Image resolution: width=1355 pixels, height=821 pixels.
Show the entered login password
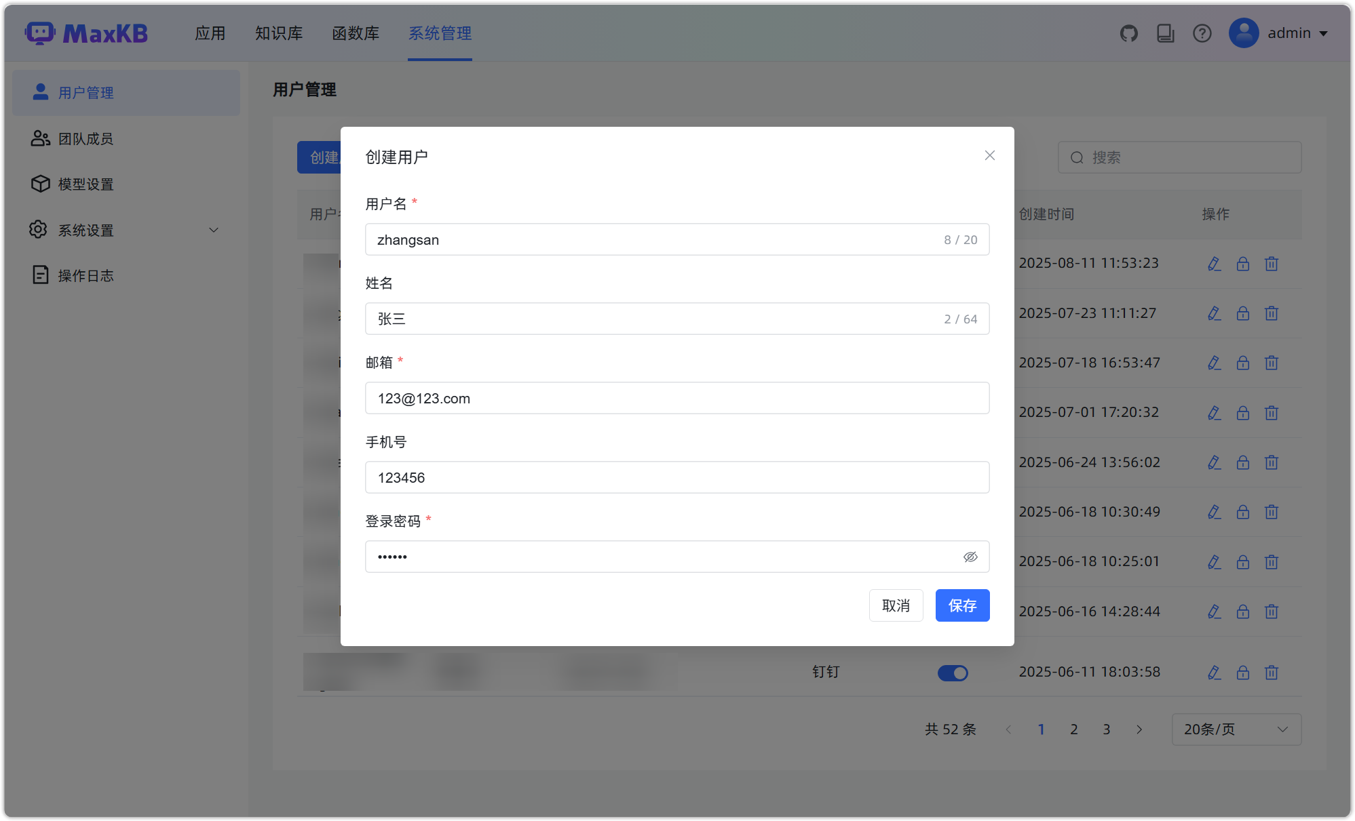click(x=971, y=557)
